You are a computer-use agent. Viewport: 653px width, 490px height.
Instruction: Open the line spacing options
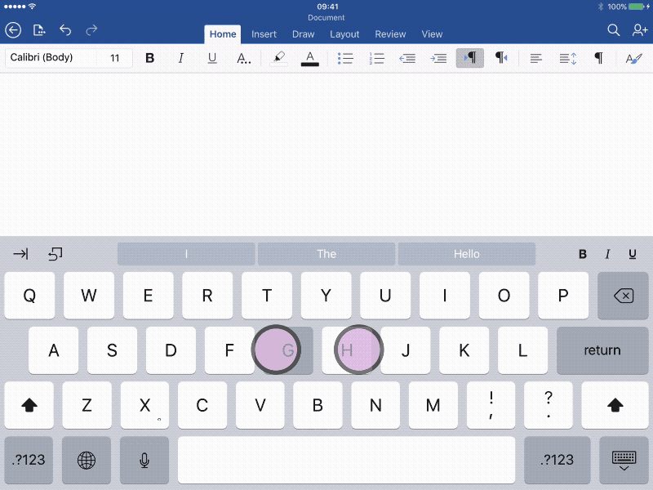(566, 58)
